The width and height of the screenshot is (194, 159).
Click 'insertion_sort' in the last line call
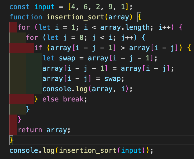(88, 150)
